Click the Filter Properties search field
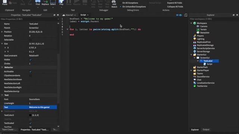239x134 pixels. [29, 19]
